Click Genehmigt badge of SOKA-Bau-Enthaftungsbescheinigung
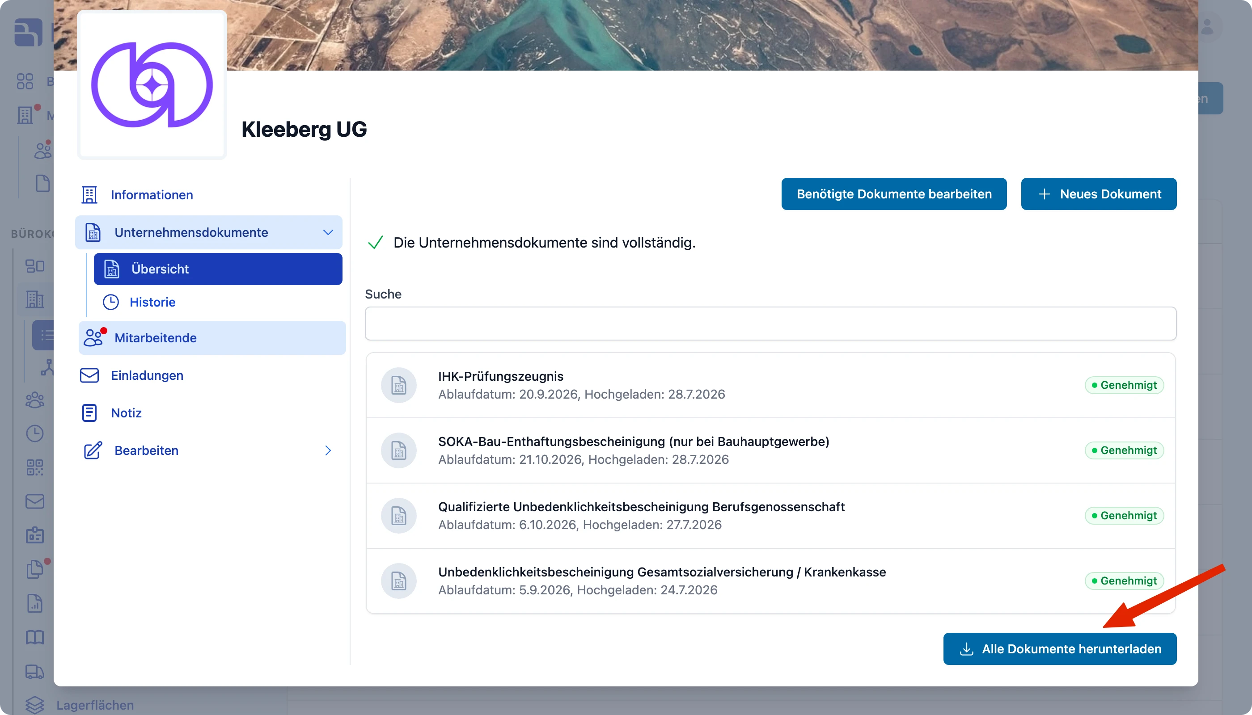 (1124, 450)
